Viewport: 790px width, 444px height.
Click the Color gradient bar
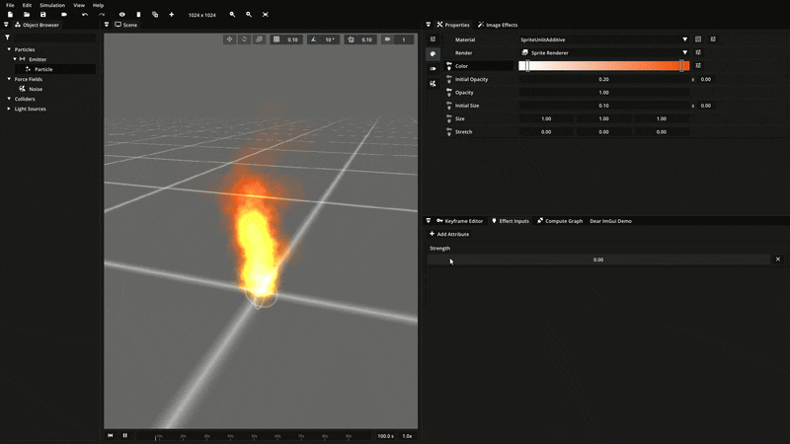click(603, 66)
